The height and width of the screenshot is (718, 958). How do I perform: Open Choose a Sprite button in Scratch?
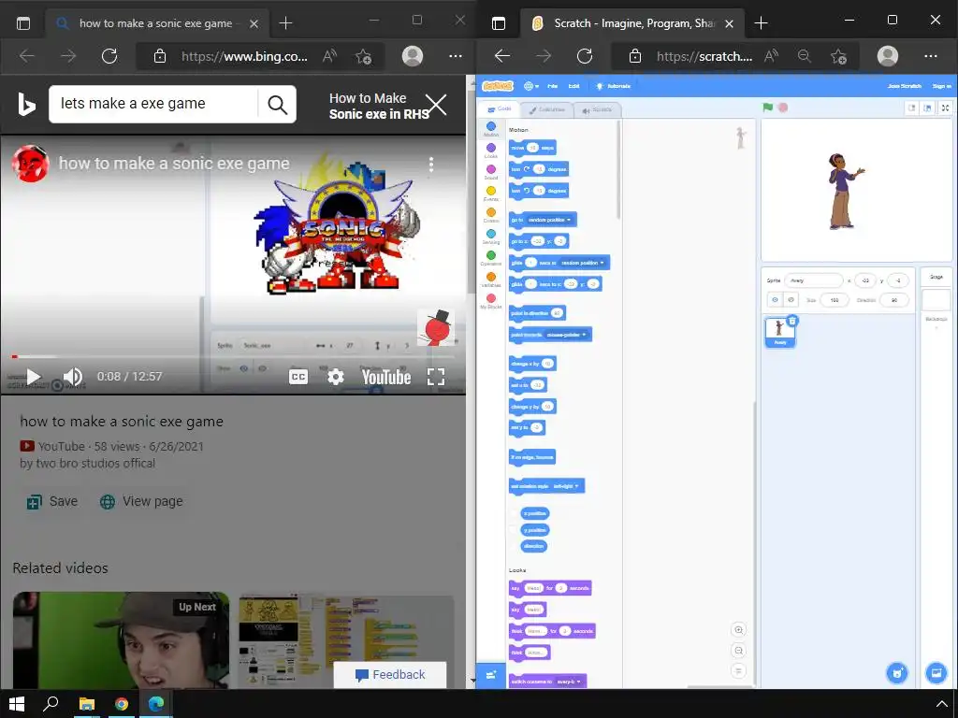click(x=897, y=673)
